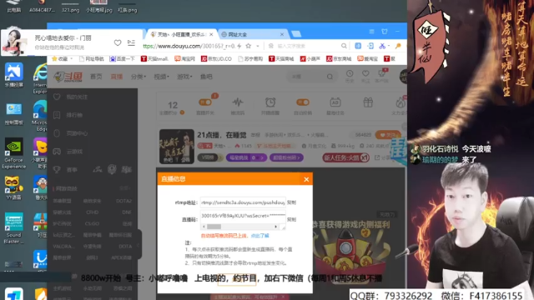Open the 收藏 favorites dropdown arrow

(72, 59)
